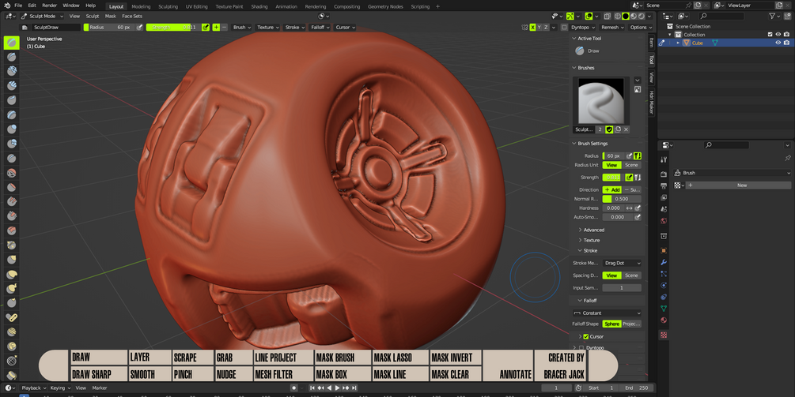Select the Smooth brush in the left toolbar
795x397 pixels.
click(x=11, y=173)
